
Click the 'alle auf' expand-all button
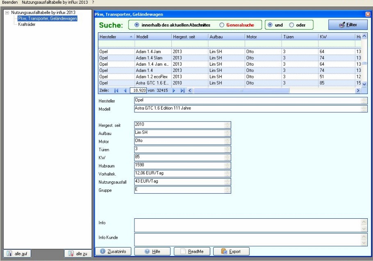click(17, 254)
